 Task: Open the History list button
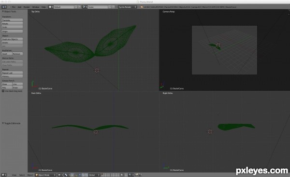pos(12,76)
